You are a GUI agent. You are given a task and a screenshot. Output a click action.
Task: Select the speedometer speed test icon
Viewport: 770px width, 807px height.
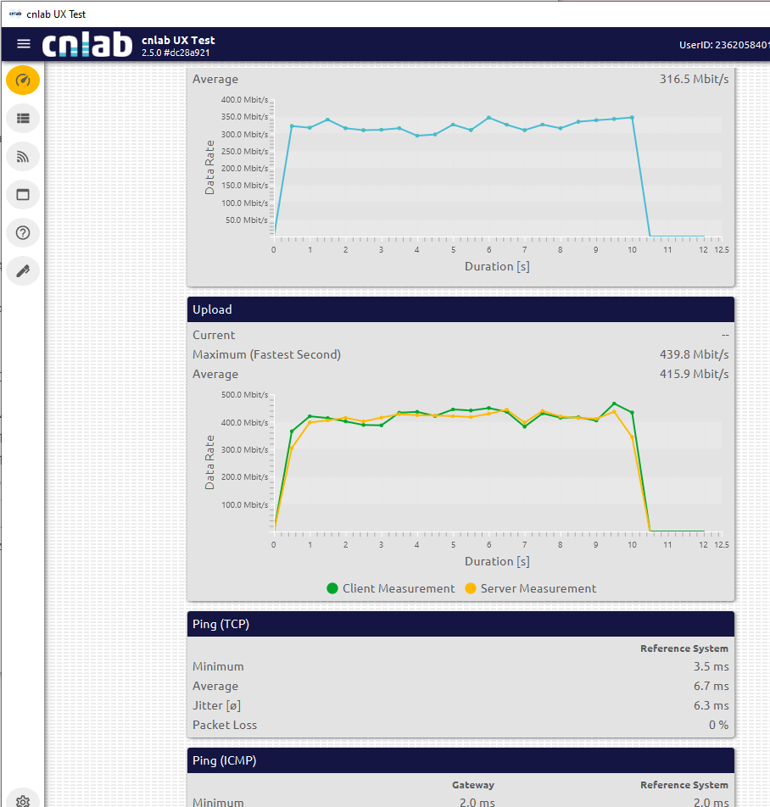[x=23, y=81]
